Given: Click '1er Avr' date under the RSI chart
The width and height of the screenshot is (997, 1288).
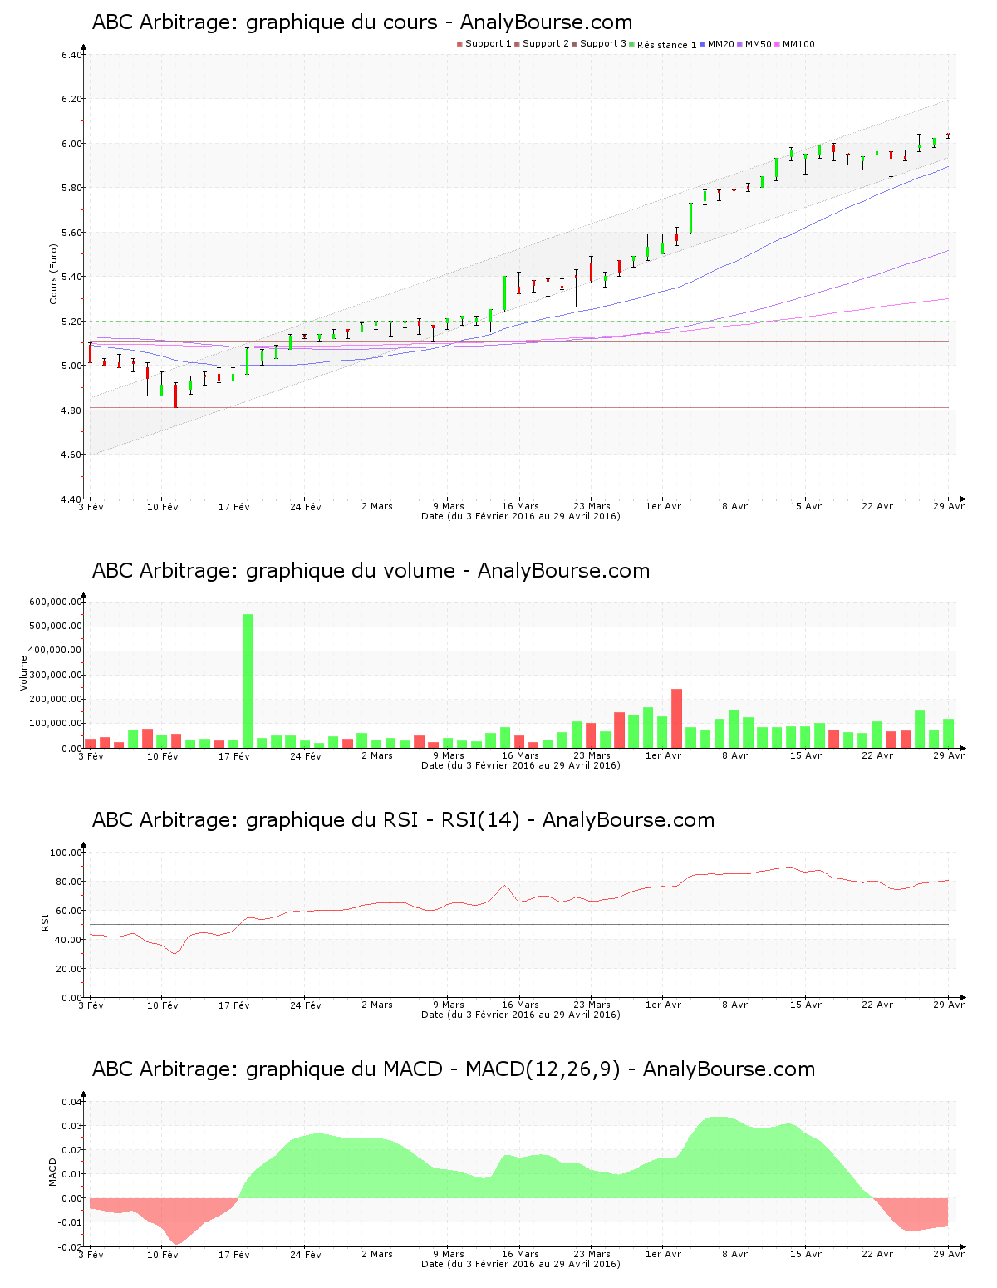Looking at the screenshot, I should coord(663,1005).
